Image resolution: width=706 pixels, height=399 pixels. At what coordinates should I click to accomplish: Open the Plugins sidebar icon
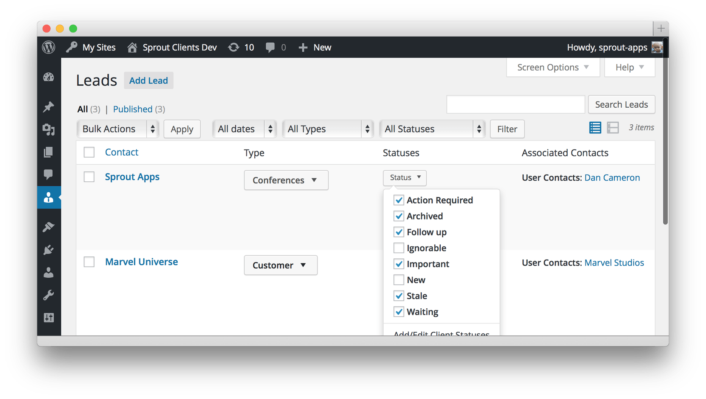48,250
